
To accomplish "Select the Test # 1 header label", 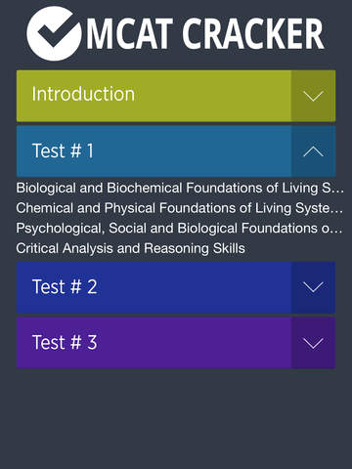I will pyautogui.click(x=63, y=150).
